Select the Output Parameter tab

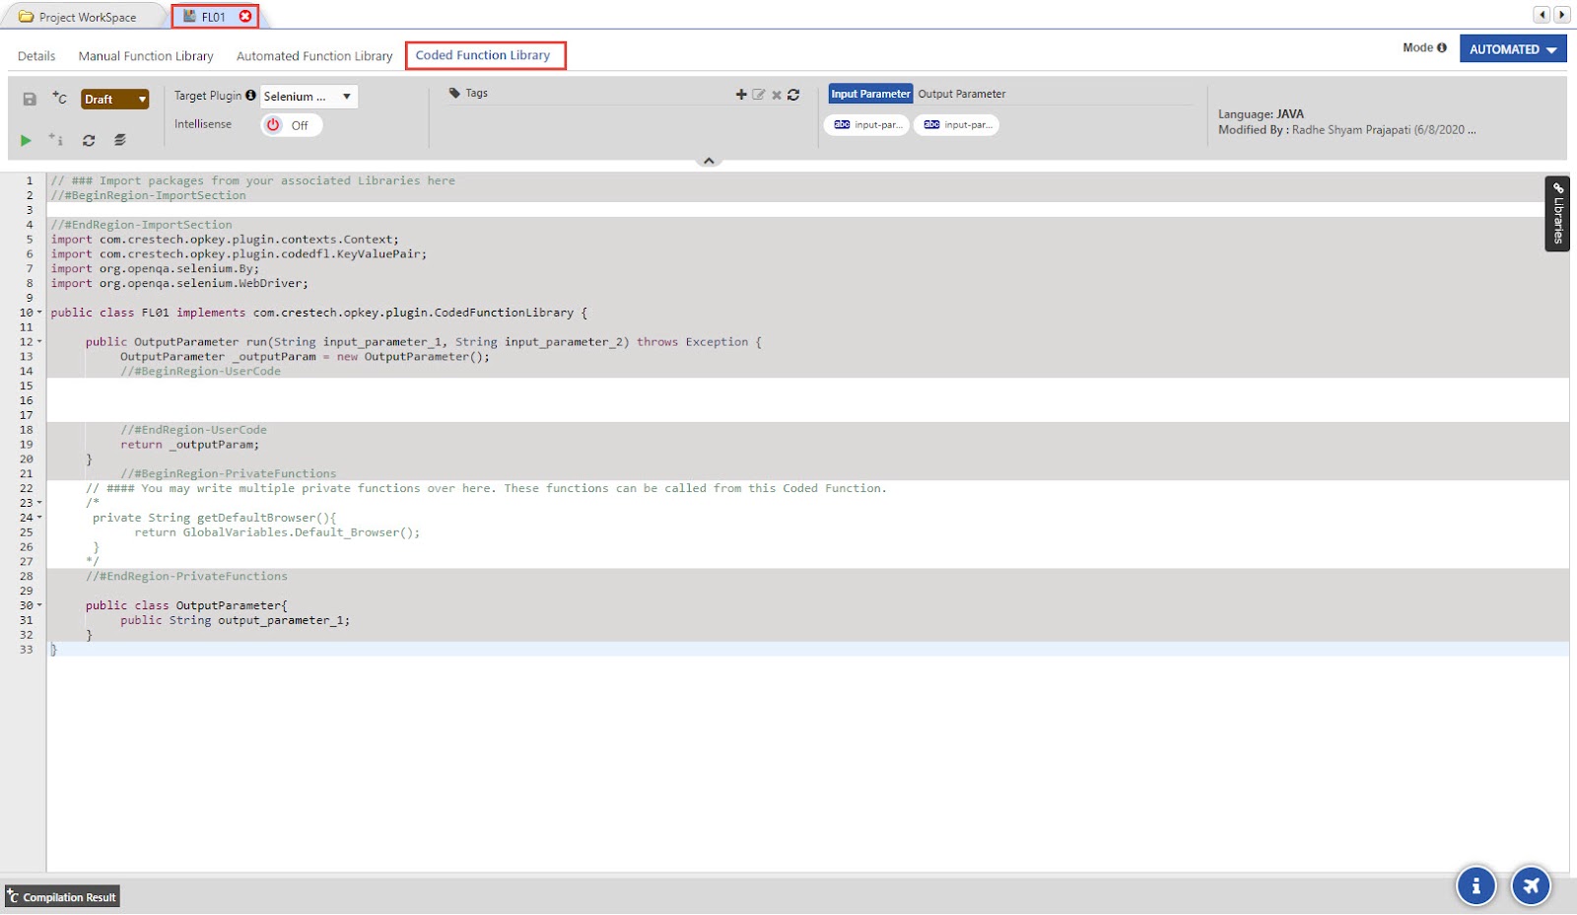pyautogui.click(x=961, y=94)
